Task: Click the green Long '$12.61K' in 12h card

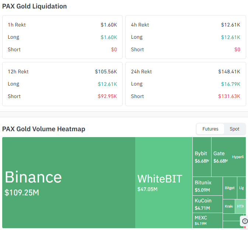Action: pos(107,84)
